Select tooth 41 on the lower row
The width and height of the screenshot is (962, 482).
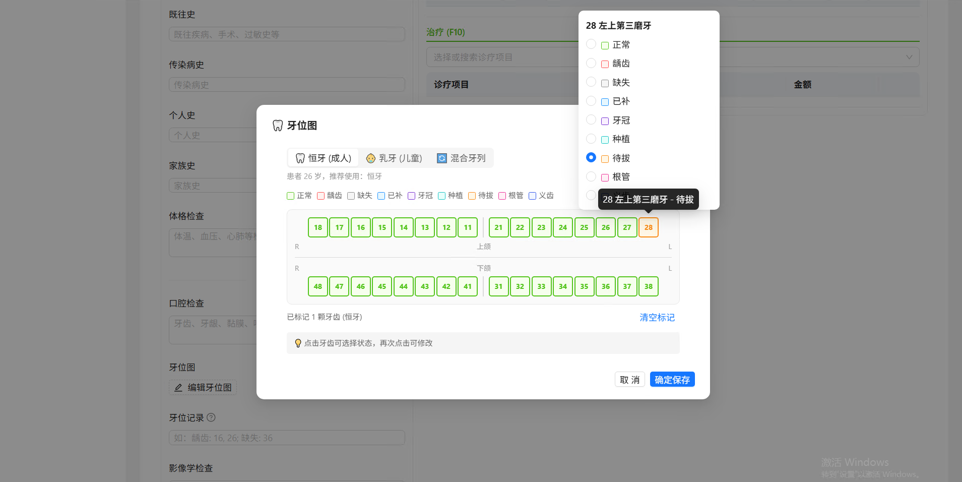coord(468,286)
